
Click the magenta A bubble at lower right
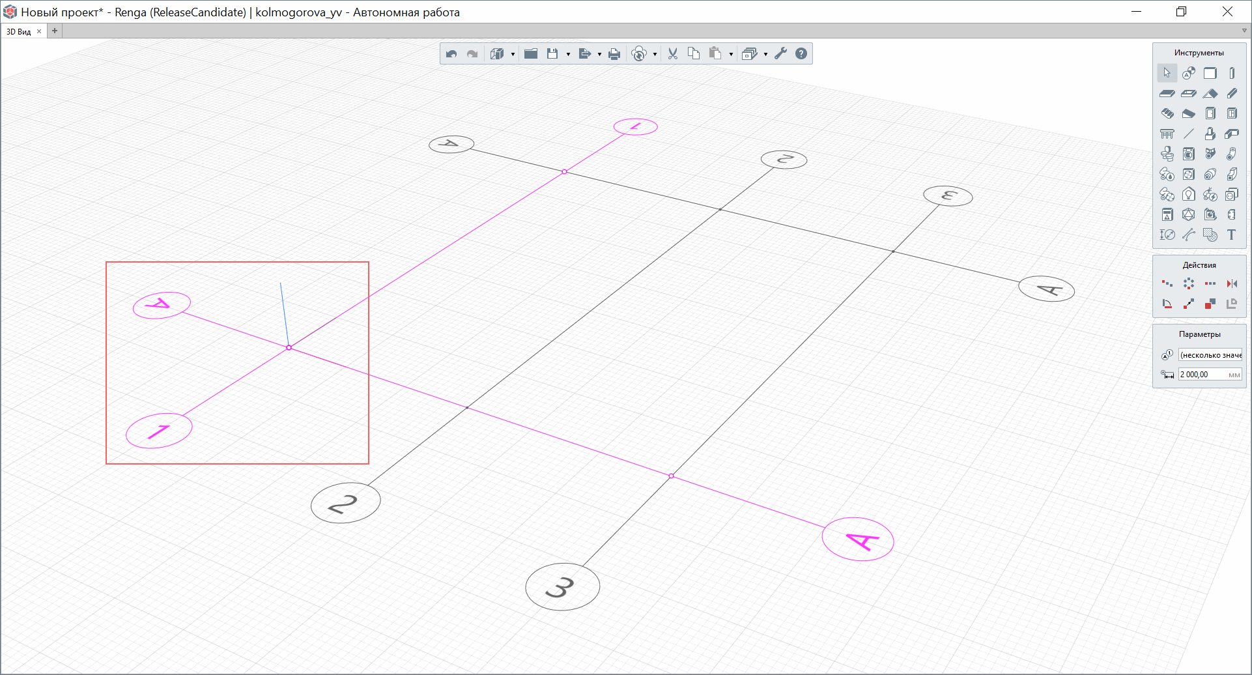pyautogui.click(x=858, y=539)
